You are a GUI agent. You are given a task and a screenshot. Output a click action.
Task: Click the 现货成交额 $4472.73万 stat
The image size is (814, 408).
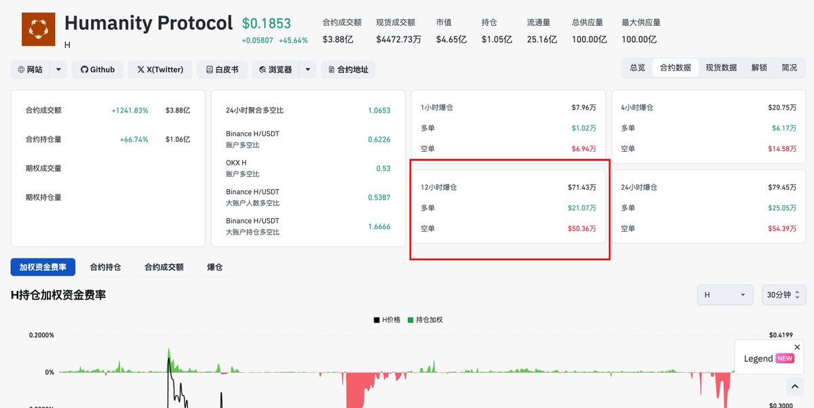(398, 31)
